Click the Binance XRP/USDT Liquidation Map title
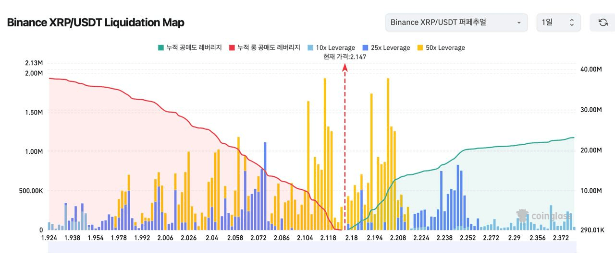615x253 pixels. coord(96,23)
